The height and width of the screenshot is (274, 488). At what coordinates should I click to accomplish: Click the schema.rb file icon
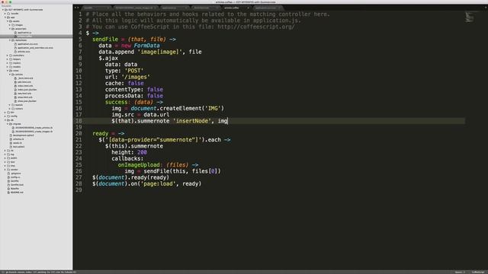point(11,139)
